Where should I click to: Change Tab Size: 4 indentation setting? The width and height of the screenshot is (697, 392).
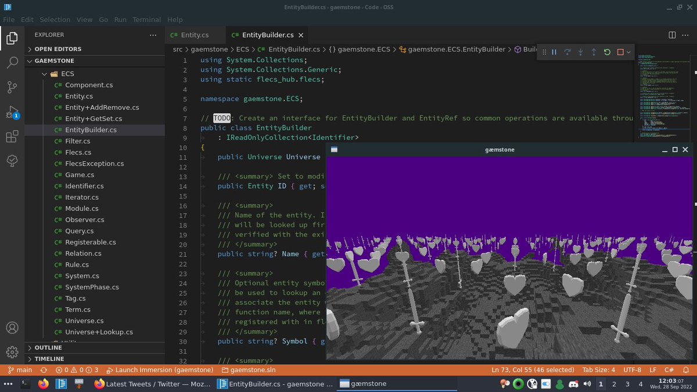pyautogui.click(x=598, y=370)
